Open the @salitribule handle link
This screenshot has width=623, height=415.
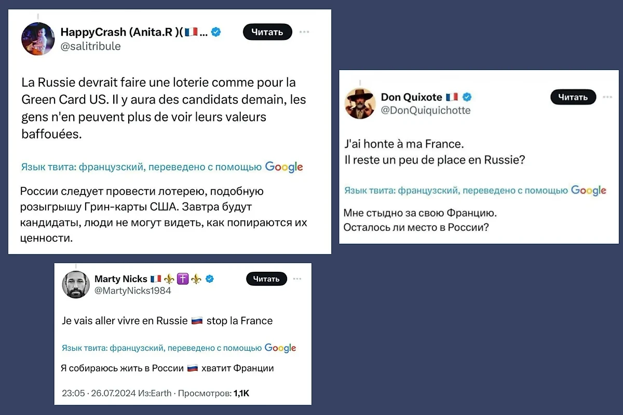click(x=90, y=46)
